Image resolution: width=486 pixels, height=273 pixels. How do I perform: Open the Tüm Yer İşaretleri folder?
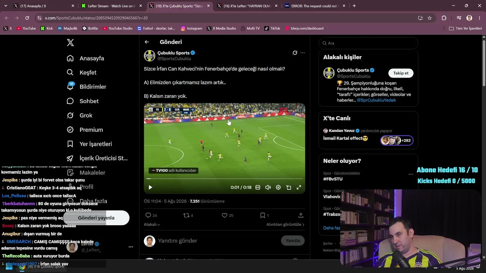pos(465,28)
